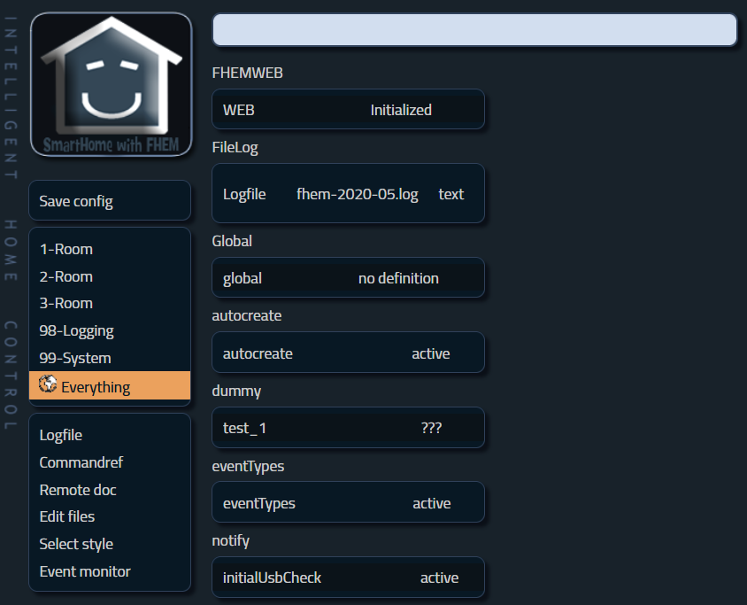This screenshot has width=747, height=605.
Task: Open the Select style option
Action: [76, 544]
